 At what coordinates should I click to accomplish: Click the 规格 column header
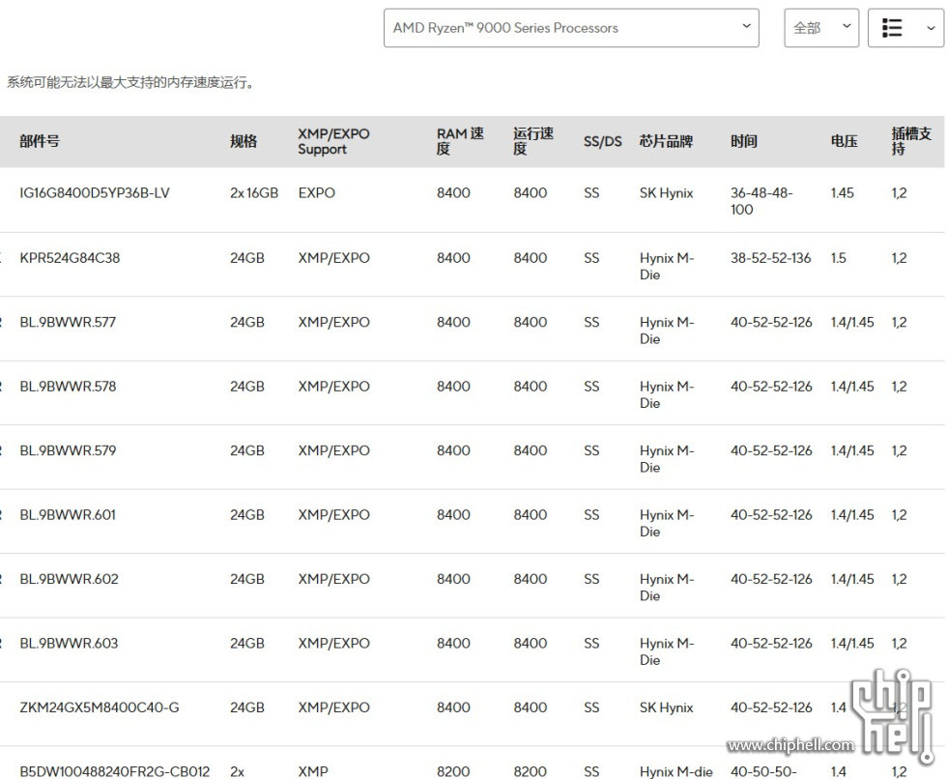(244, 141)
